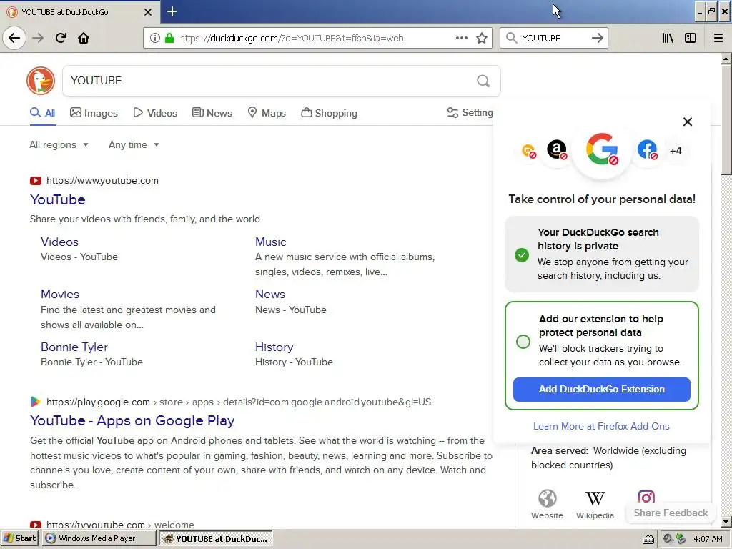Click the Google Play favicon on result
This screenshot has width=732, height=549.
(x=36, y=402)
